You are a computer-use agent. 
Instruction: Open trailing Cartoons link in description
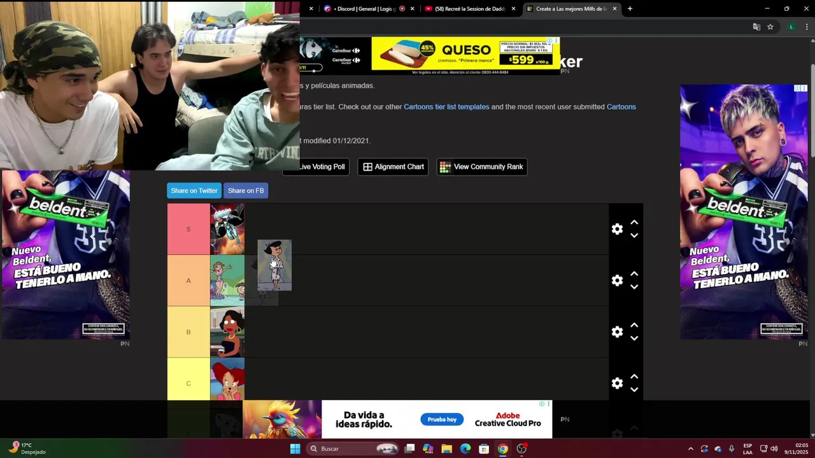[x=621, y=107]
